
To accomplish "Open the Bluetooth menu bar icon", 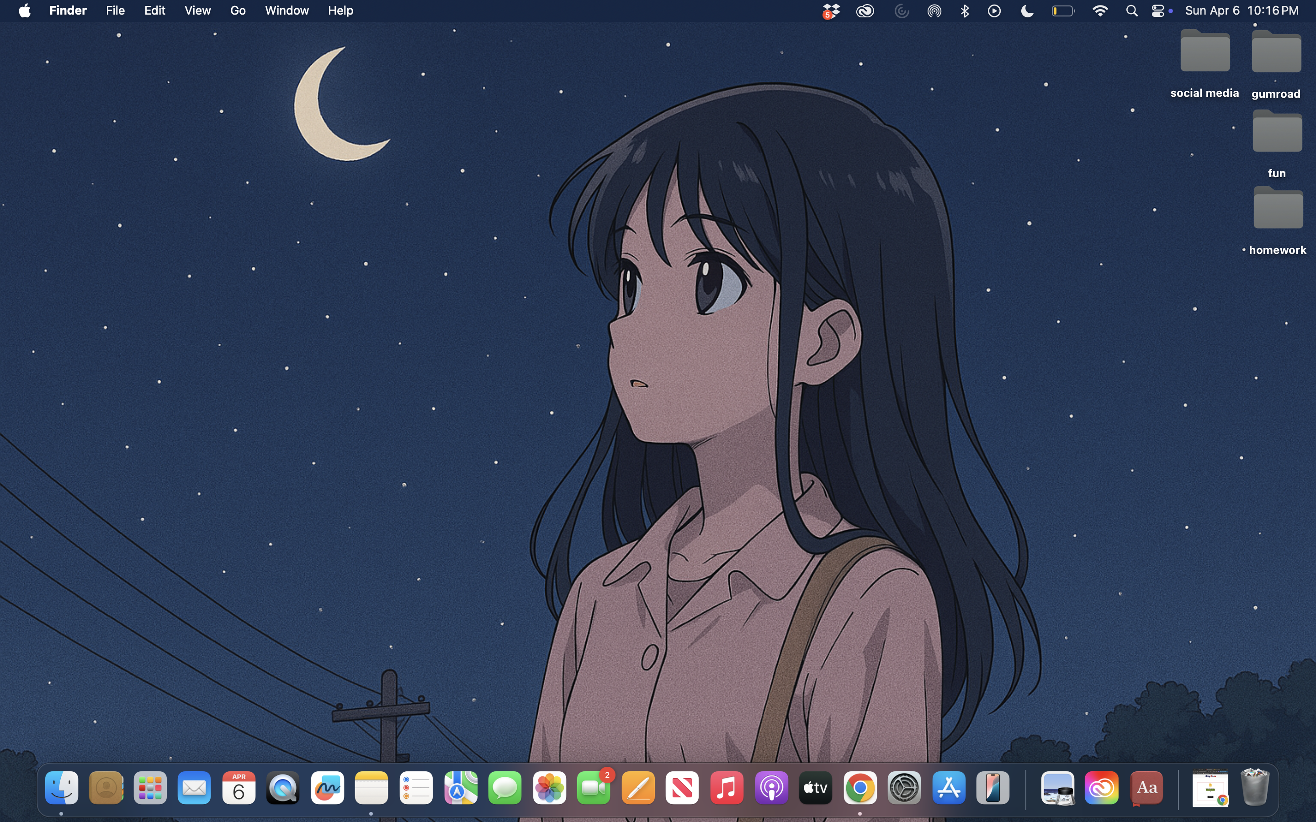I will (965, 11).
